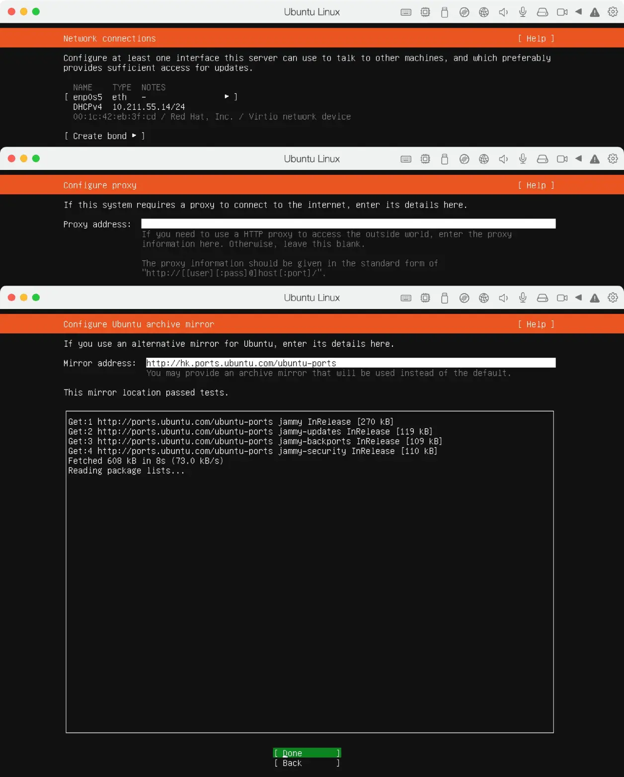Open hard disk icon in Network connections window

(x=543, y=12)
